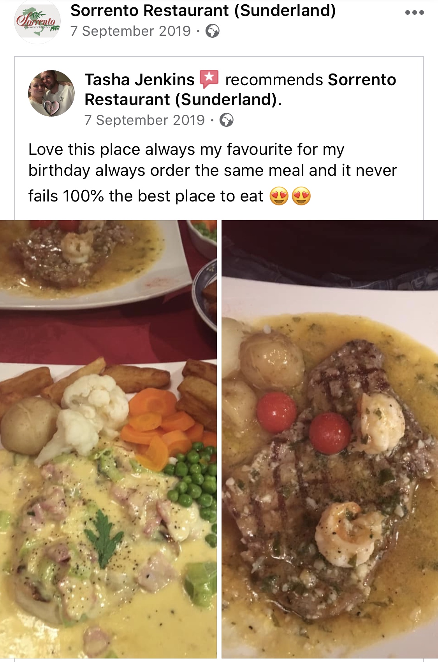Tap the review text starting 'Love this place'
The height and width of the screenshot is (662, 438).
pyautogui.click(x=213, y=173)
